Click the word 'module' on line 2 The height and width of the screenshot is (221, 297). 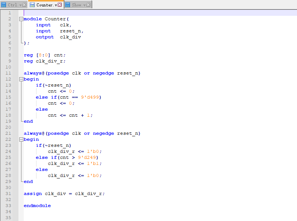coord(33,19)
